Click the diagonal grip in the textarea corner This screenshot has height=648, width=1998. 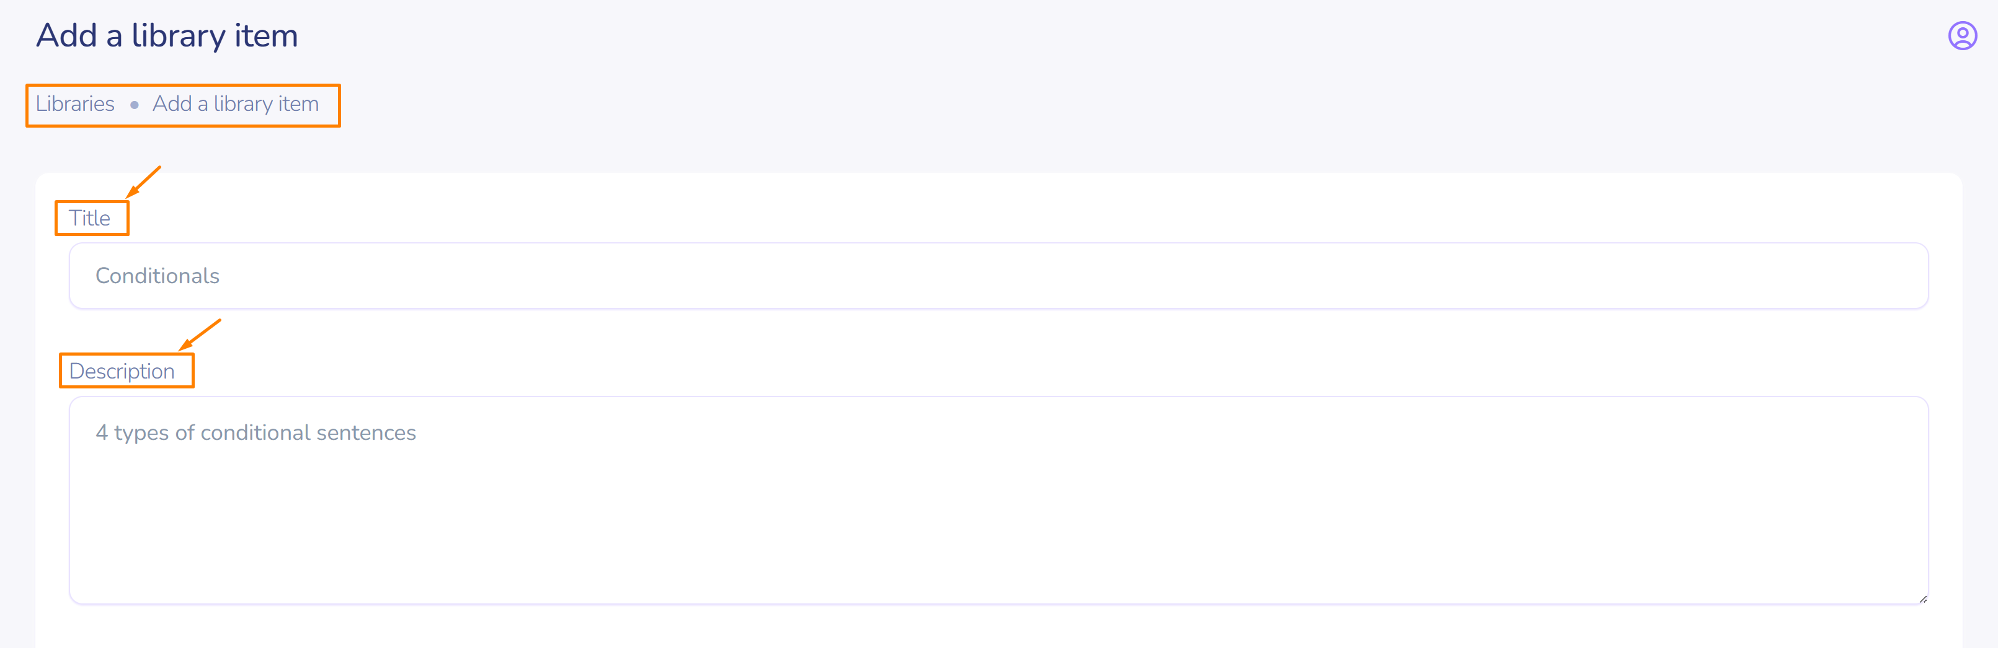click(1923, 598)
